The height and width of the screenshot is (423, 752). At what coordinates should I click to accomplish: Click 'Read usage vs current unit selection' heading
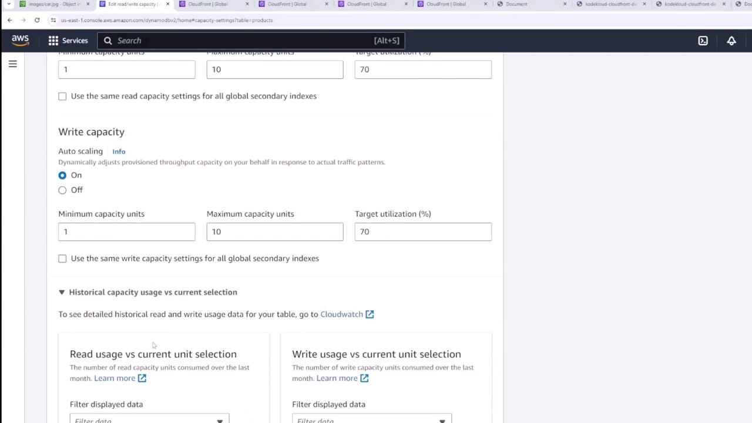coord(153,354)
